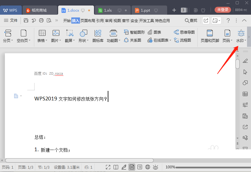Open the 空白页 dropdown arrow
Screen dimensions: 251x172
(x=29, y=40)
